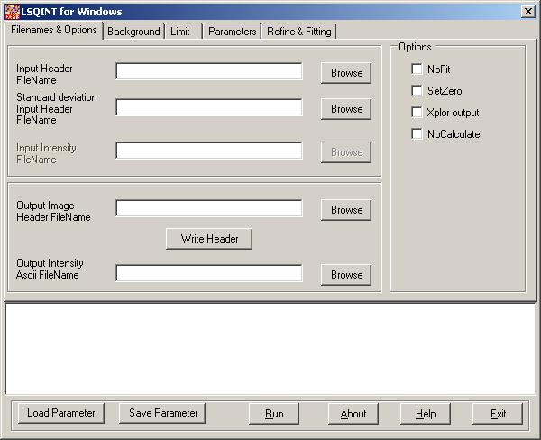Image resolution: width=541 pixels, height=440 pixels.
Task: Focus the Standard deviation Input Header field
Action: click(209, 107)
